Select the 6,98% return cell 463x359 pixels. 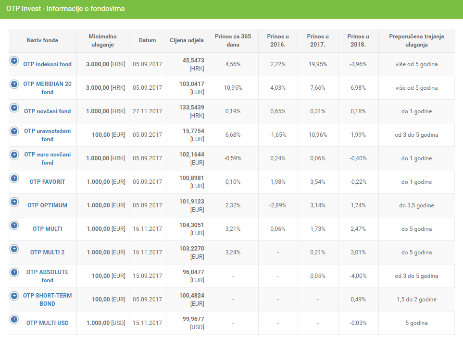coord(358,88)
